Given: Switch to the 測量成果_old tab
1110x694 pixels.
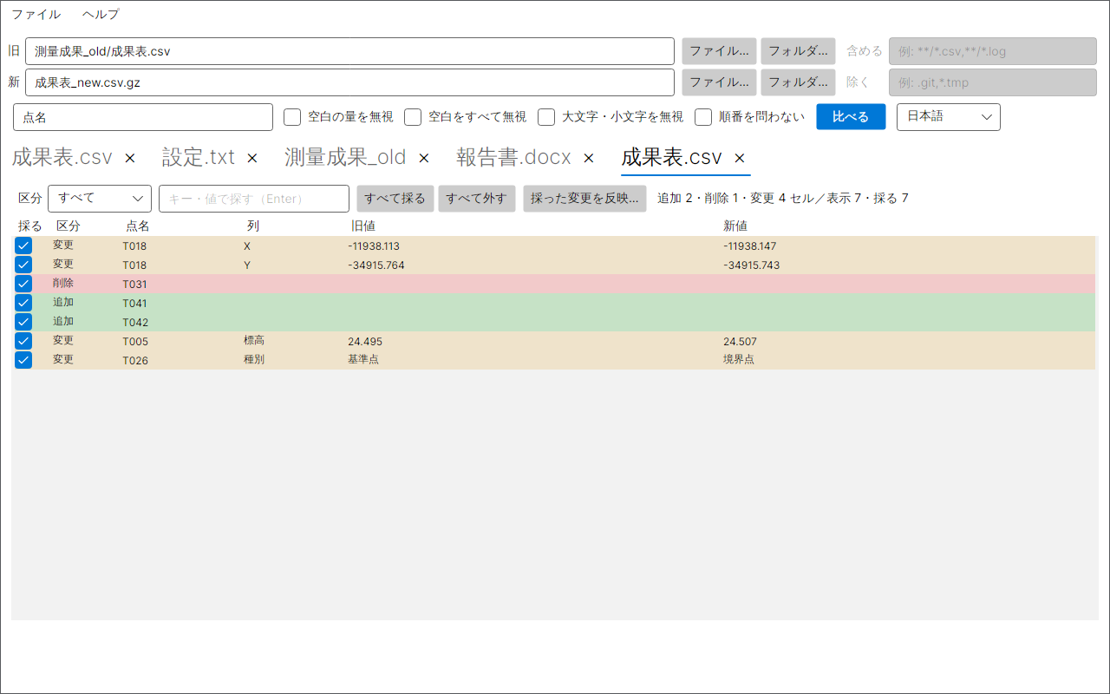Looking at the screenshot, I should (345, 158).
